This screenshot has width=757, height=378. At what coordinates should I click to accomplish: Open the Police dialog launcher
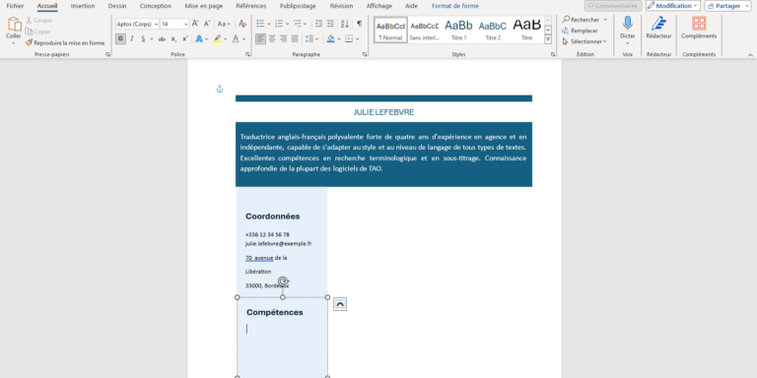(x=248, y=54)
